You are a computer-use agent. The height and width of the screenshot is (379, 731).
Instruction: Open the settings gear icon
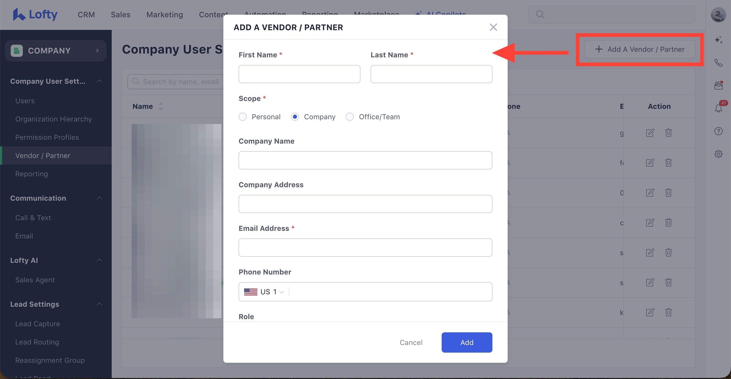pos(718,154)
